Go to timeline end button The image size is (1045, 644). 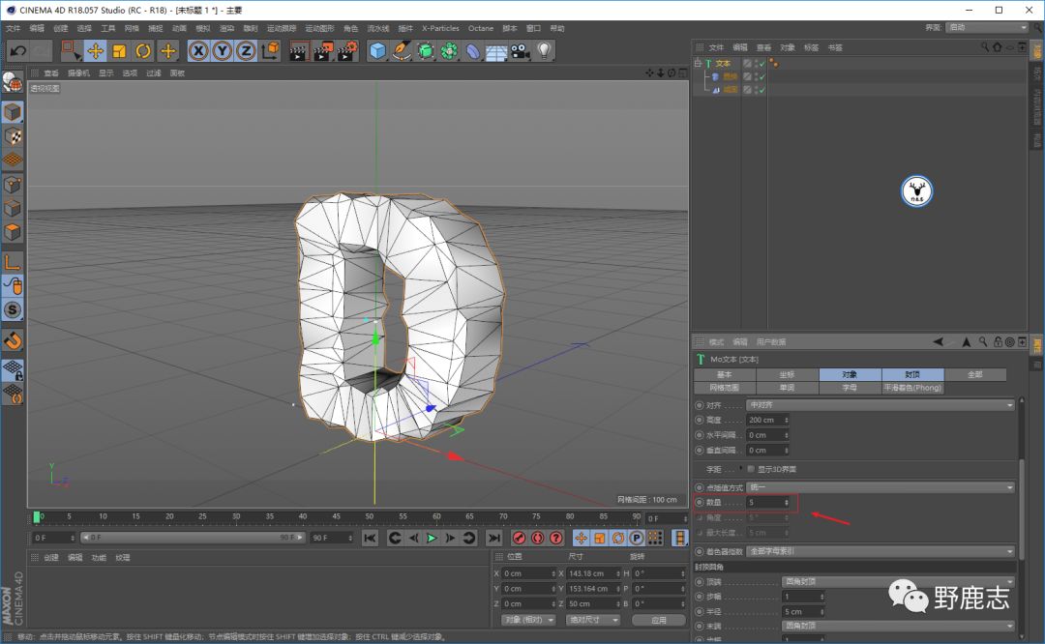pyautogui.click(x=493, y=538)
